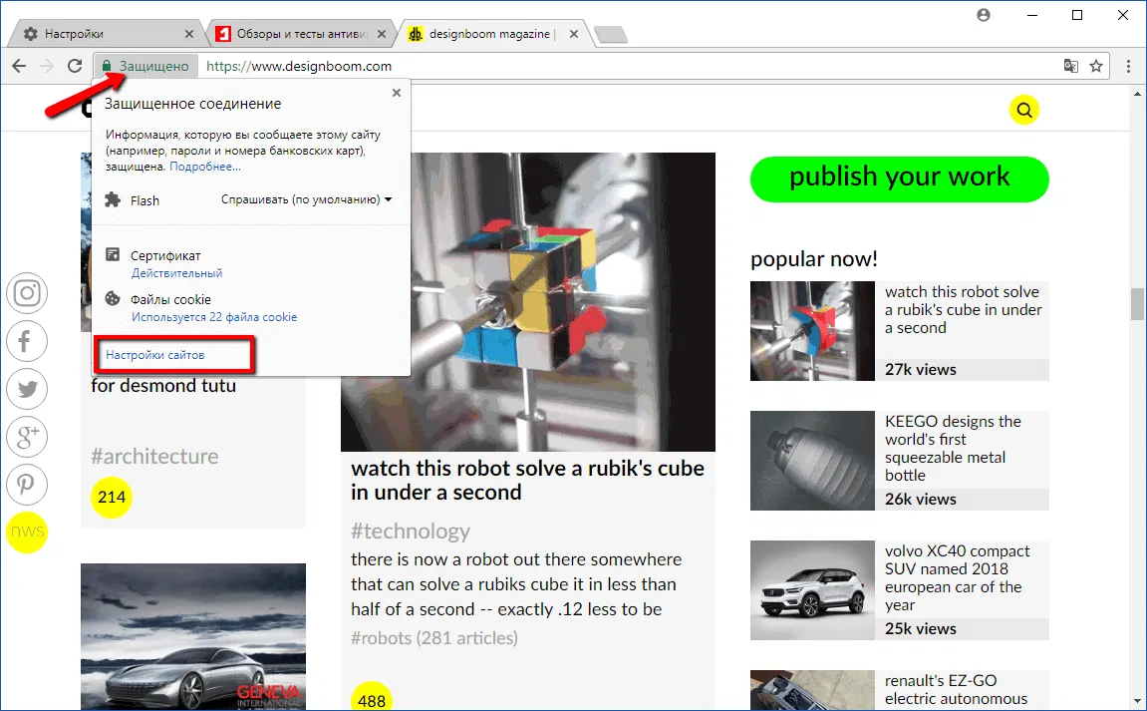This screenshot has height=711, width=1147.
Task: Click the for desmond tutu article title
Action: [163, 386]
